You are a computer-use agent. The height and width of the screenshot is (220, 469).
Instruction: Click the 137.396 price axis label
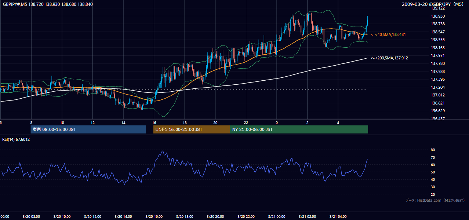pyautogui.click(x=438, y=79)
